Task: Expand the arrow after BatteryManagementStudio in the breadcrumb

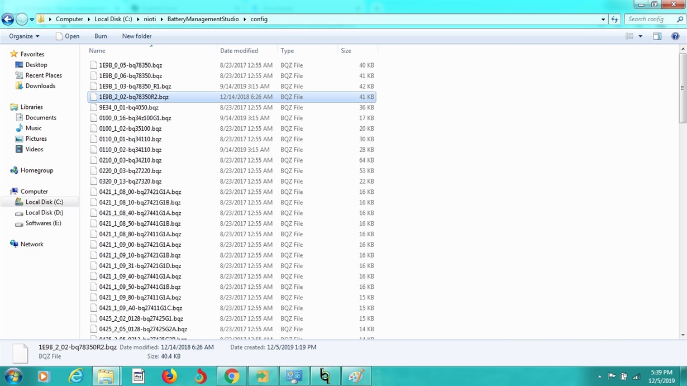Action: click(x=245, y=19)
